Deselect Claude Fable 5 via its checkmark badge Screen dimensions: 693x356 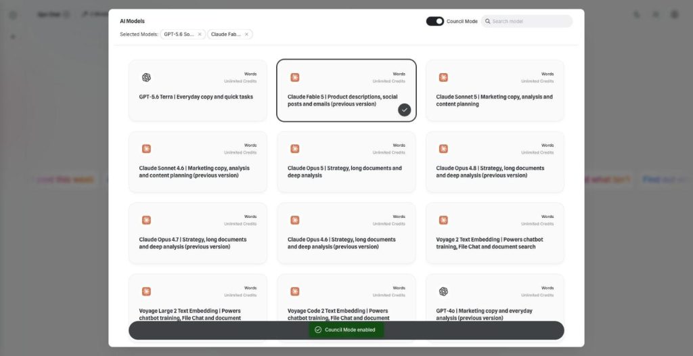click(x=405, y=110)
